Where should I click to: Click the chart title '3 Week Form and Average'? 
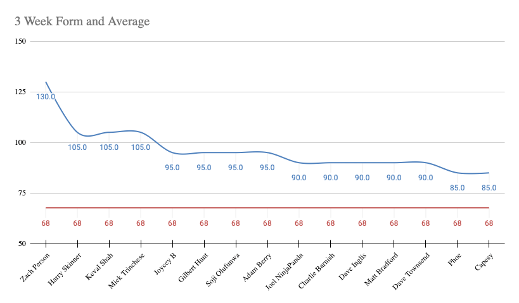click(82, 22)
